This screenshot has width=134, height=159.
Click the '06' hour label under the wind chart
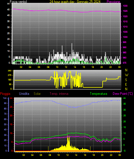click(39, 67)
